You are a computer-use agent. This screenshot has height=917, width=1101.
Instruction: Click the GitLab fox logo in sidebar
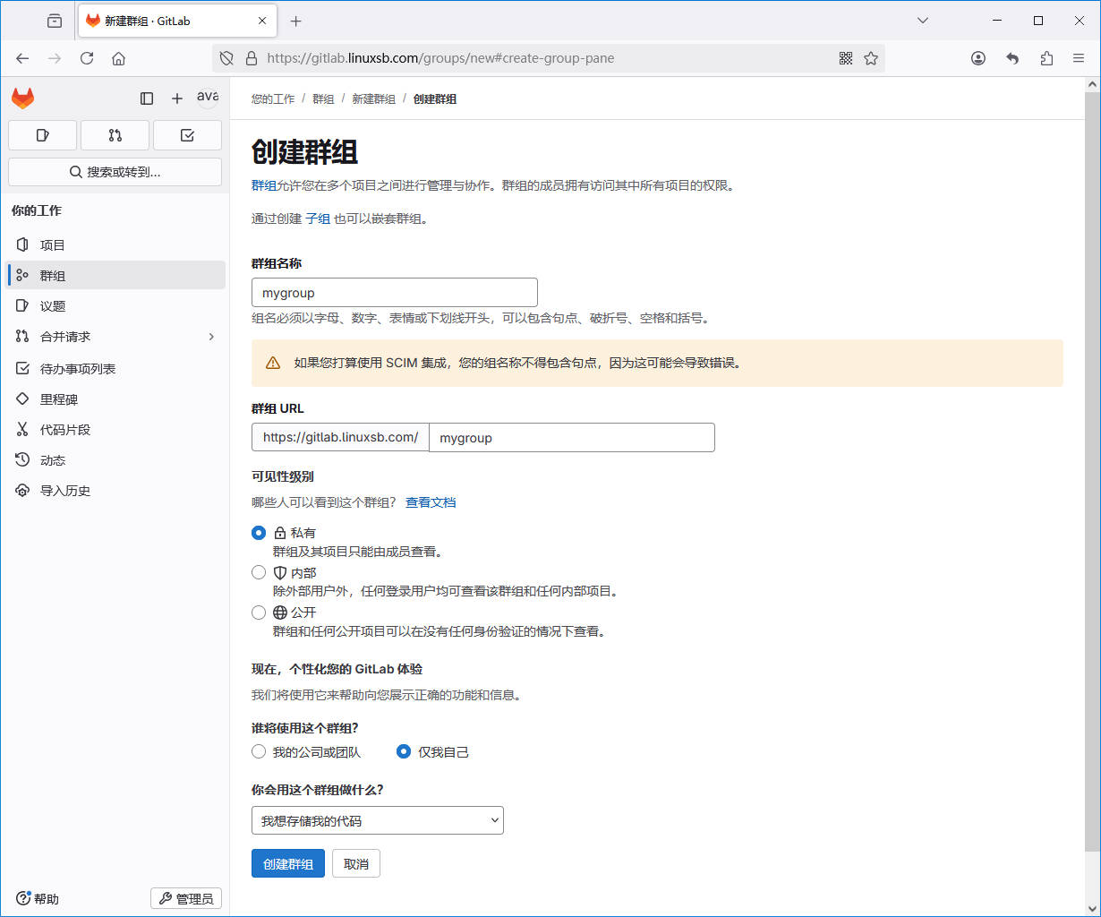coord(22,99)
